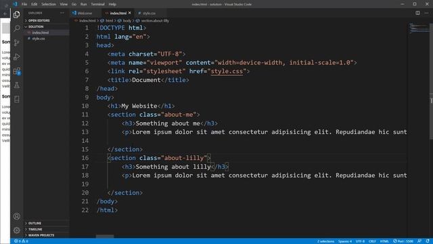Viewport: 433px width, 244px height.
Task: Open the Terminal menu
Action: point(97,4)
